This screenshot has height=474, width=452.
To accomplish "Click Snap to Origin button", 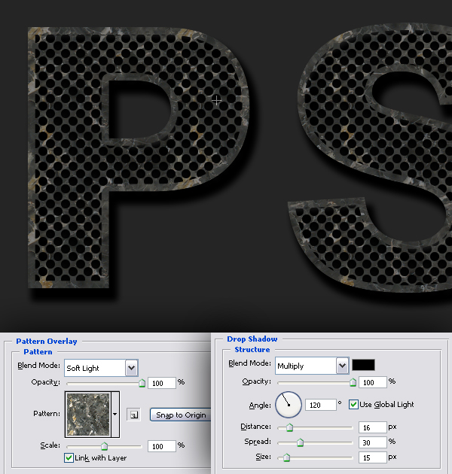I will (x=181, y=415).
